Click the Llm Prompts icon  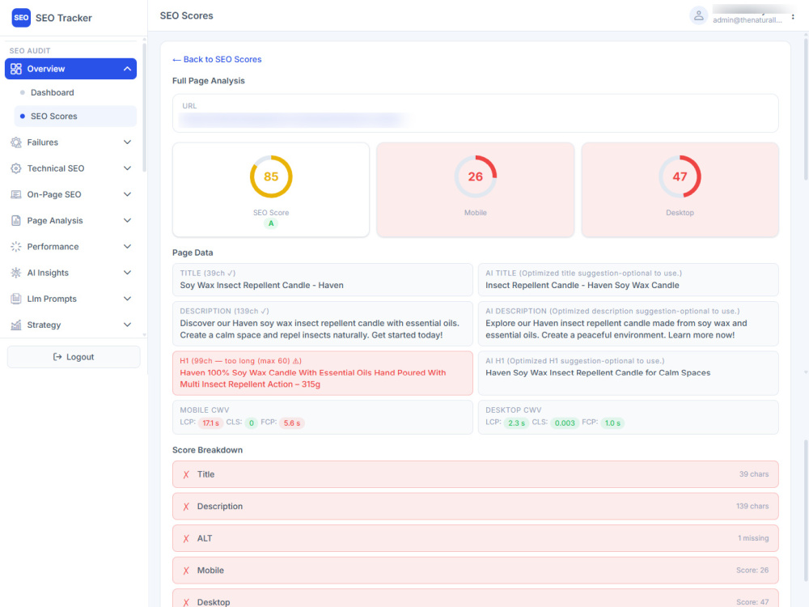[16, 299]
